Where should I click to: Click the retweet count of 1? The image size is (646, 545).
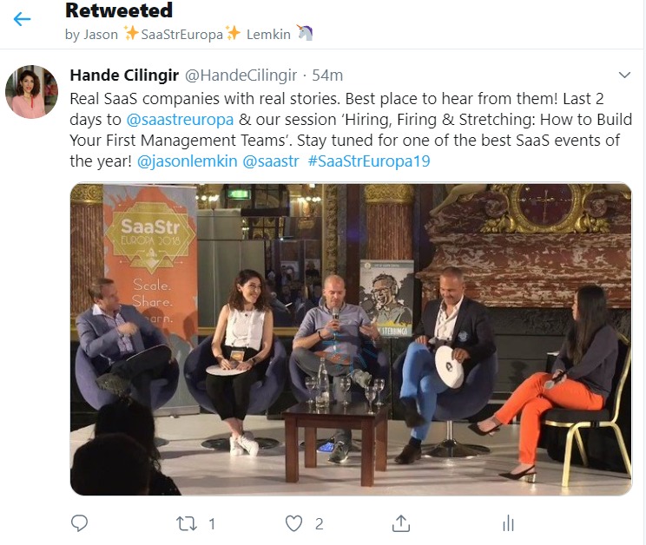click(212, 523)
